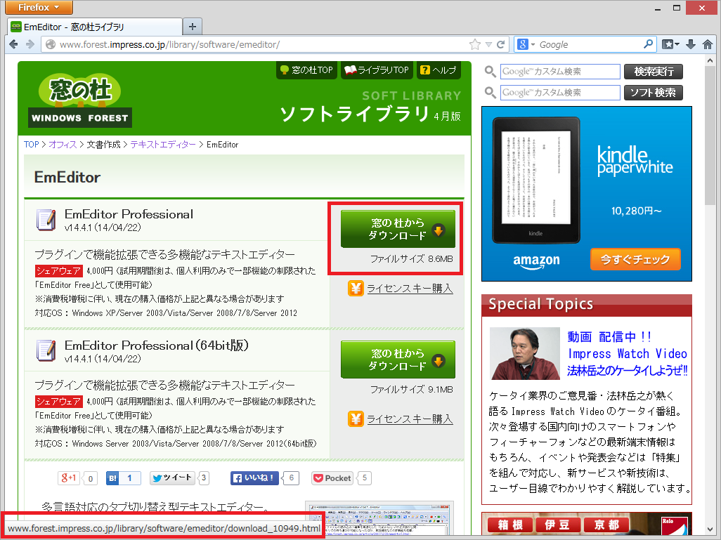The image size is (721, 540).
Task: Click the magnifying glass beside Googleカスタム検索
Action: 490,72
